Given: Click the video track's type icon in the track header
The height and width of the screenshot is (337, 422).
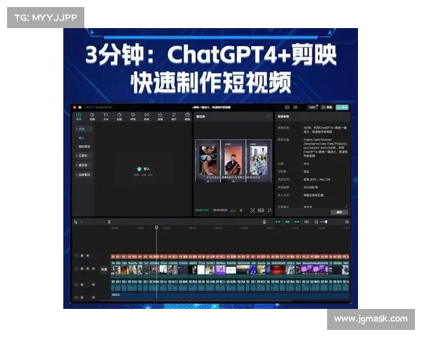Looking at the screenshot, I should pyautogui.click(x=77, y=268).
